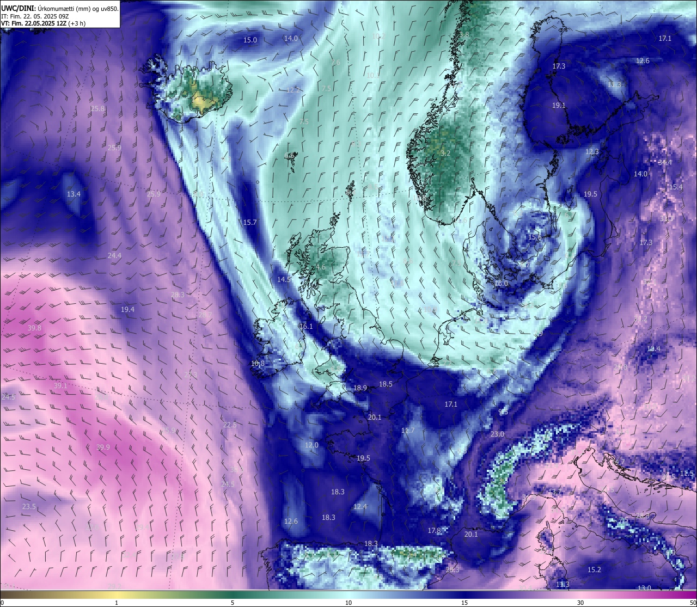The height and width of the screenshot is (607, 697).
Task: Click the 10.8 value label
Action: pyautogui.click(x=258, y=364)
